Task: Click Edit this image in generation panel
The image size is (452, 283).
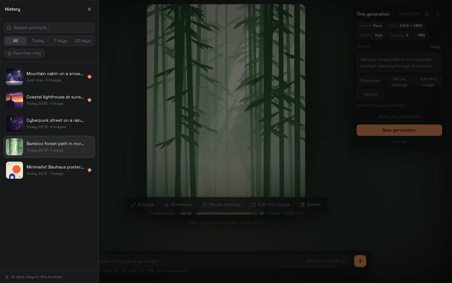Action: click(x=428, y=82)
